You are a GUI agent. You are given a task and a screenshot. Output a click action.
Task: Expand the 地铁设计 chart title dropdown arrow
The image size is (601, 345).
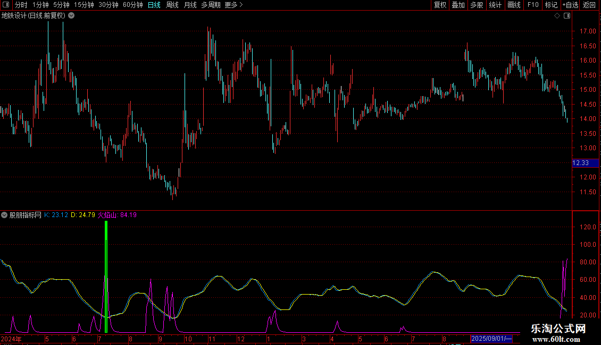(71, 16)
